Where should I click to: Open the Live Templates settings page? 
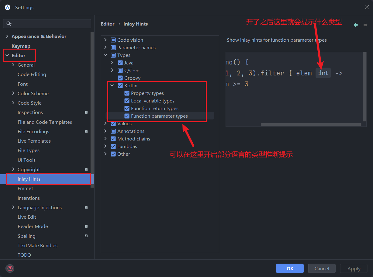point(34,141)
